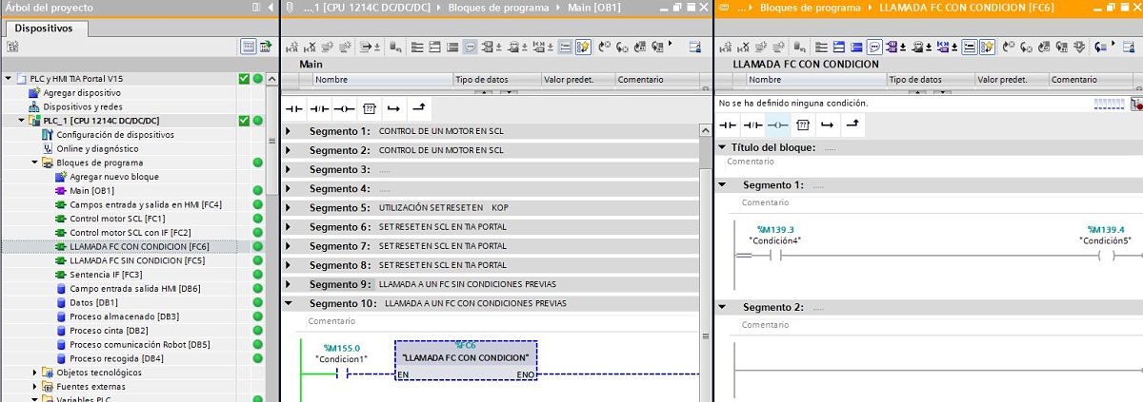
Task: Collapse Segmento 10 network
Action: (290, 304)
